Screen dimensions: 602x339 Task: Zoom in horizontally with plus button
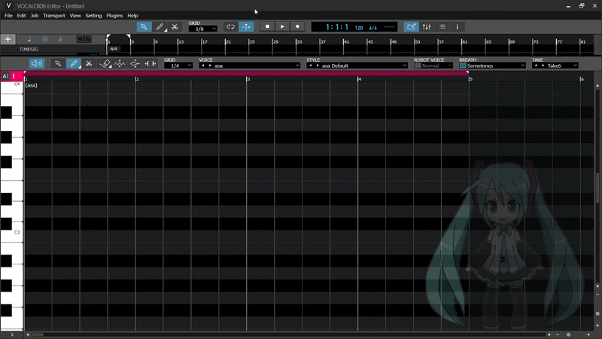588,334
